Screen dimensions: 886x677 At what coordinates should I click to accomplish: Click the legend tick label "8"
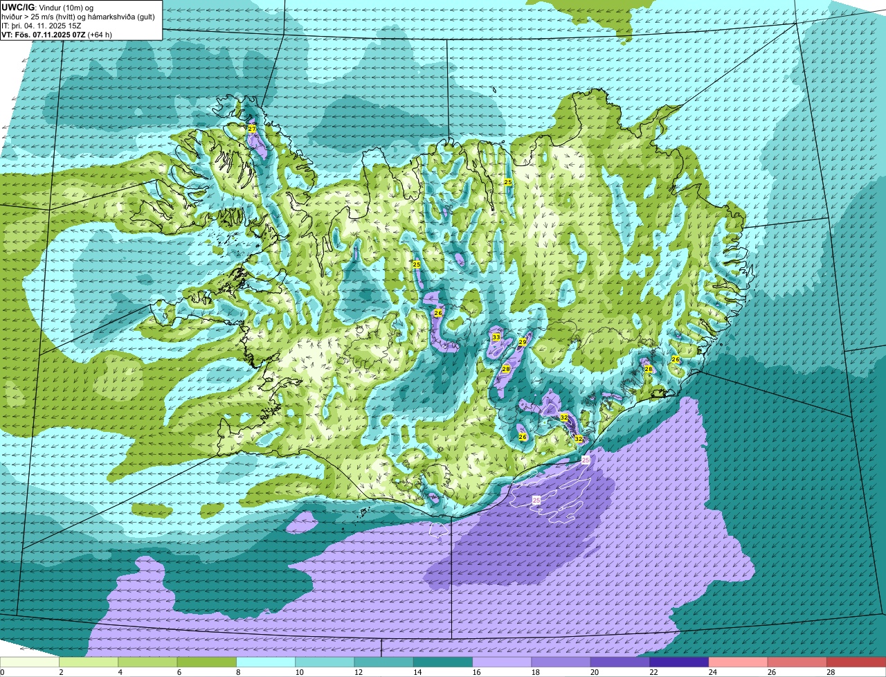tap(237, 672)
